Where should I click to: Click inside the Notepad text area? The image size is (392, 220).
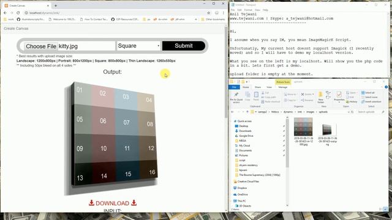coord(309,45)
